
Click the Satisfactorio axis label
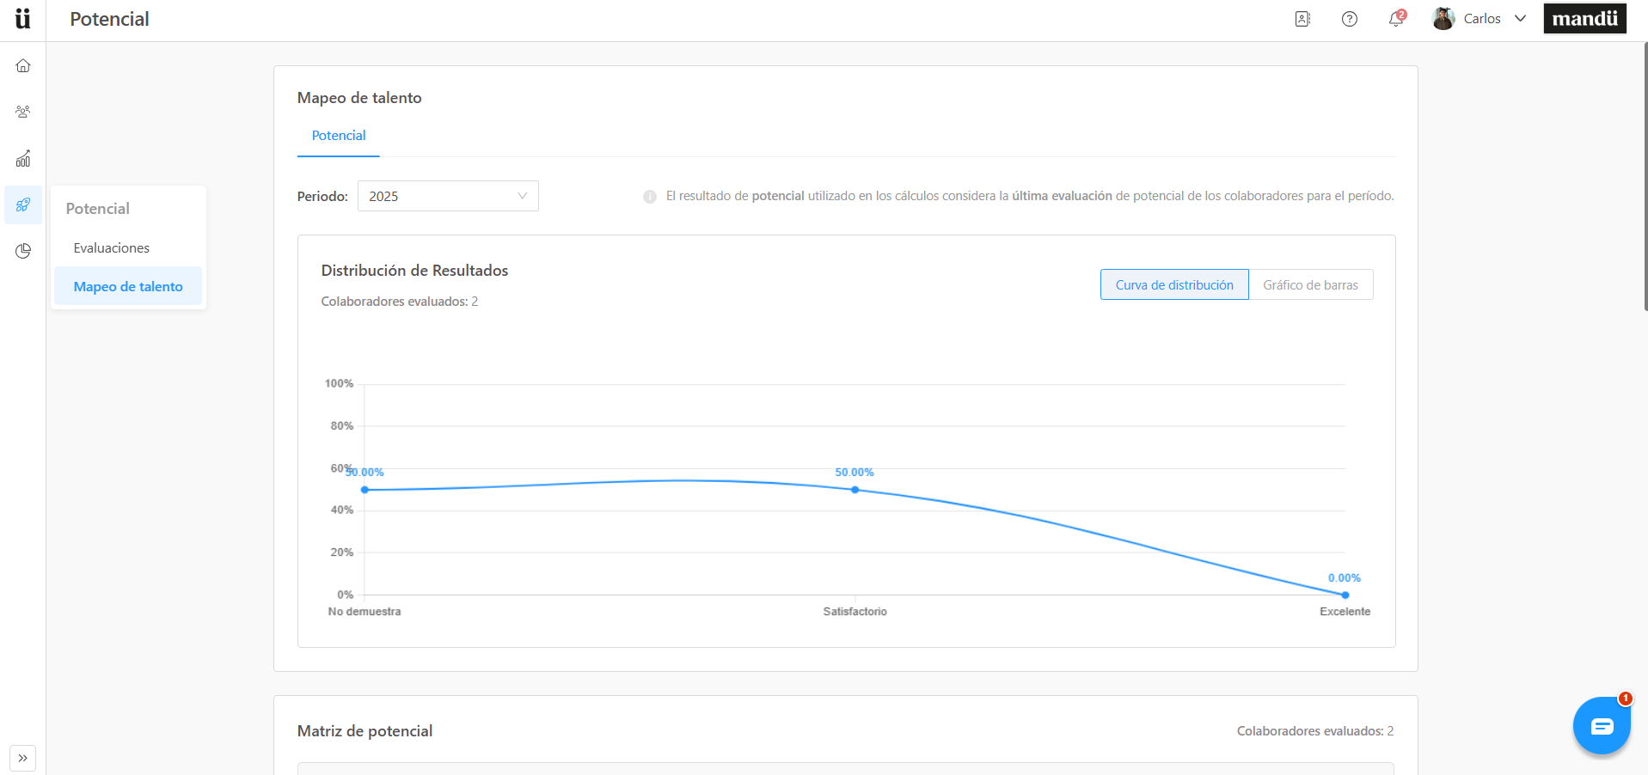tap(855, 612)
